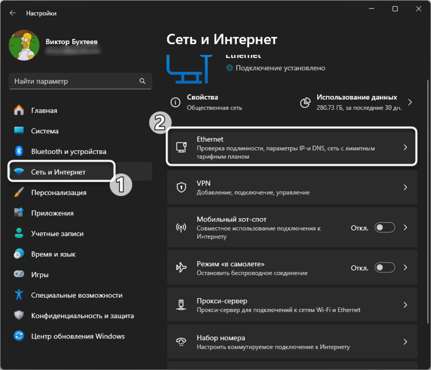Click the Bluetooth and devices icon
431x370 pixels.
click(x=19, y=152)
